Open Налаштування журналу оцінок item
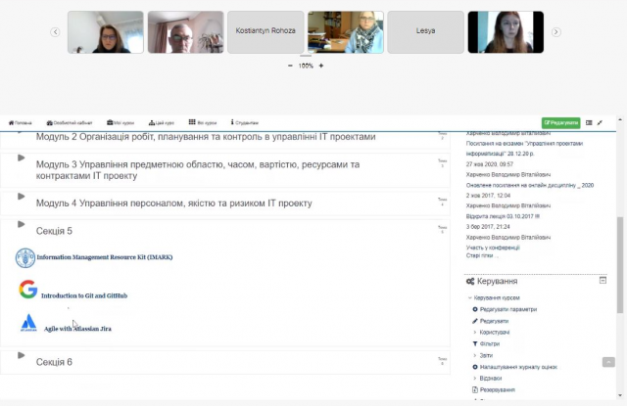Screen dimensions: 627x406 click(x=514, y=367)
